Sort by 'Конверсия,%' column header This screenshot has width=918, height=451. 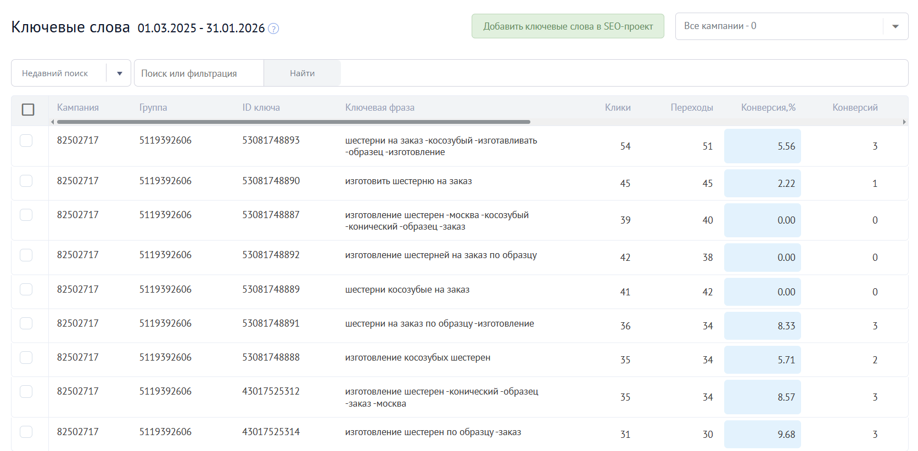(x=768, y=107)
